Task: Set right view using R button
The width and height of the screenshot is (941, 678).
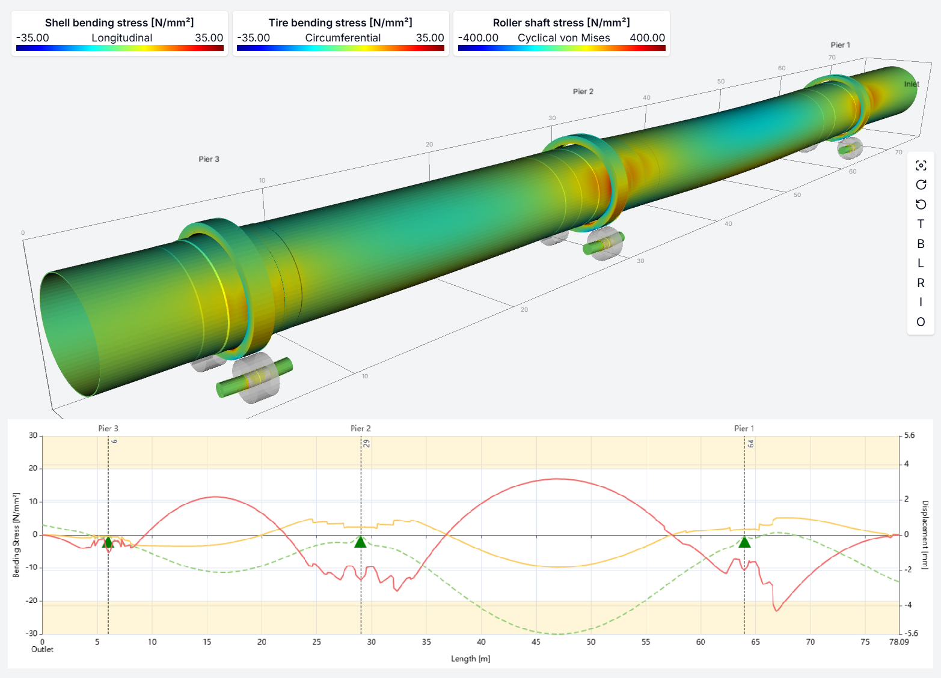Action: tap(921, 283)
